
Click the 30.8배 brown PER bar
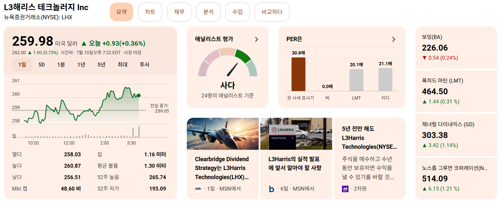[x=298, y=74]
